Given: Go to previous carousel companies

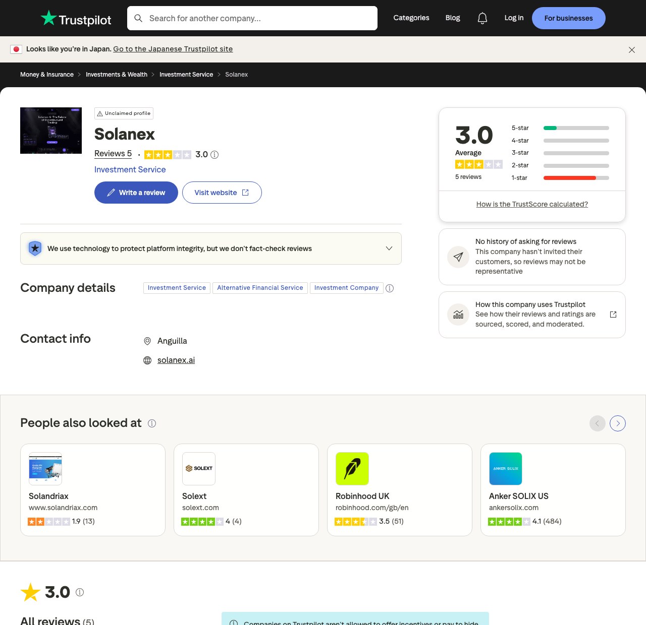Looking at the screenshot, I should 598,423.
